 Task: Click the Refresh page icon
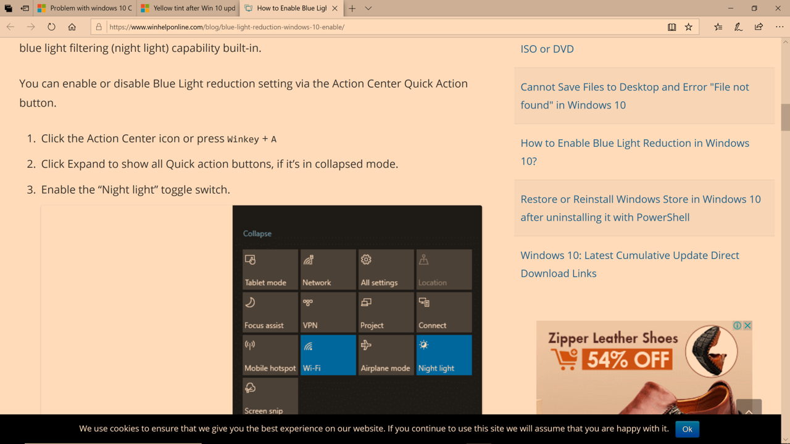51,27
